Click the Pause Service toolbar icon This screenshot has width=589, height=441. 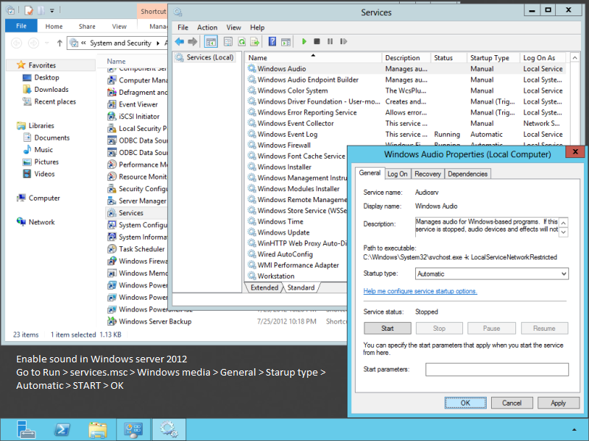pos(330,42)
